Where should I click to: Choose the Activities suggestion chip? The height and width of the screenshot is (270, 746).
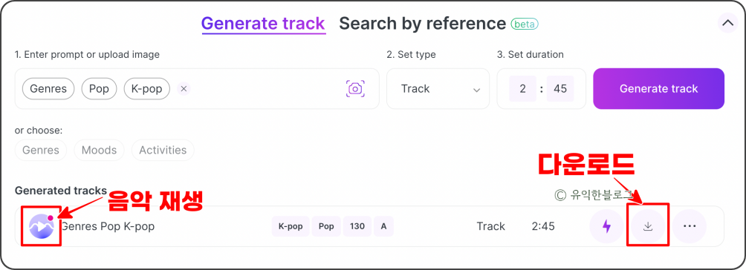click(x=163, y=151)
